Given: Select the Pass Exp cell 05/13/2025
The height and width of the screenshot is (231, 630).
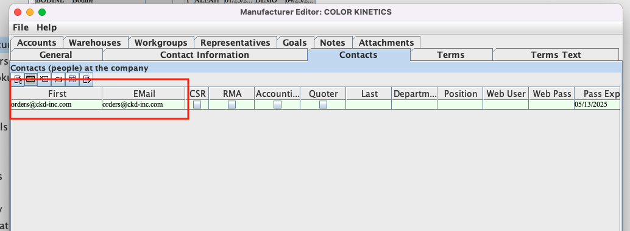Looking at the screenshot, I should click(597, 104).
